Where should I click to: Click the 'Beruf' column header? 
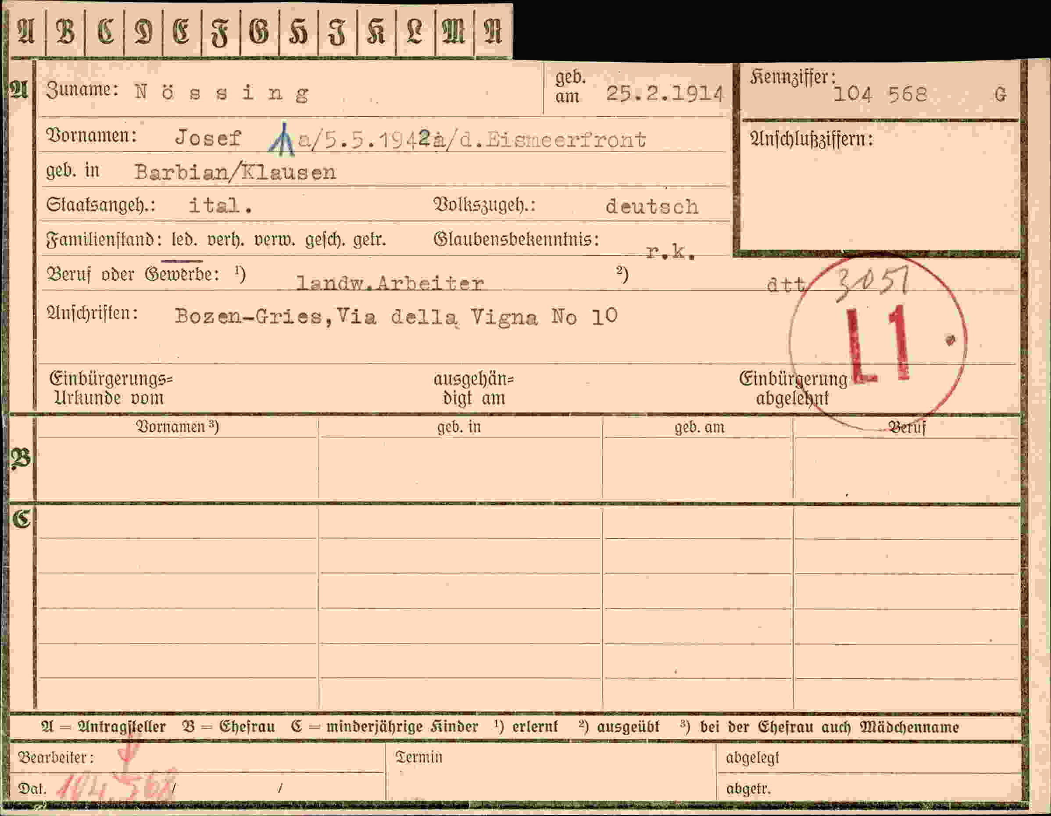tap(907, 427)
